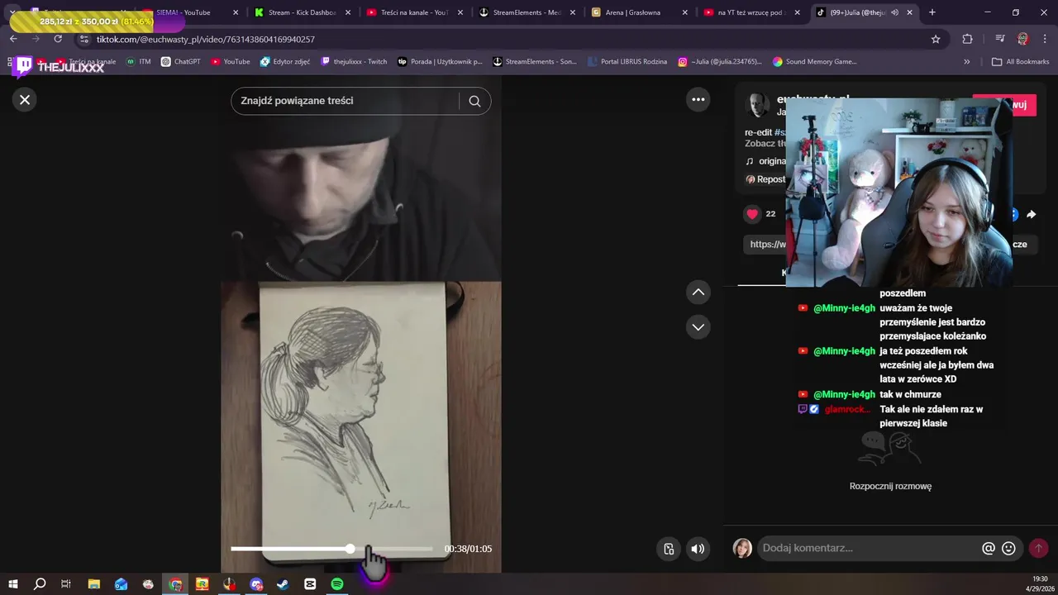Open 'Portal LIBRUS Rodzina' bookmark

[x=627, y=61]
